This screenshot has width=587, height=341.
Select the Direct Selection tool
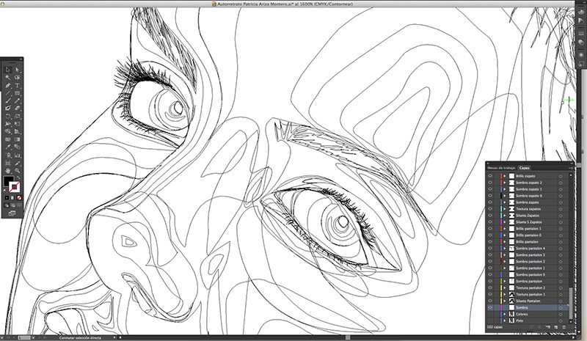click(x=15, y=69)
